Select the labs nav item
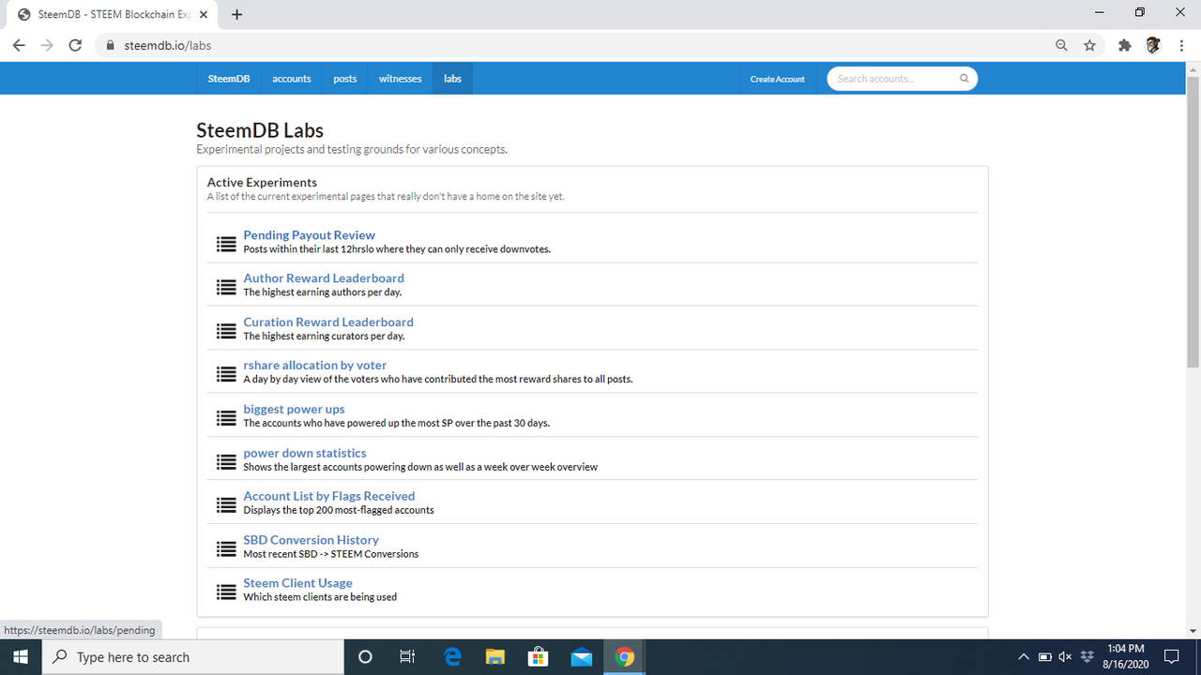Image resolution: width=1201 pixels, height=675 pixels. [x=453, y=79]
